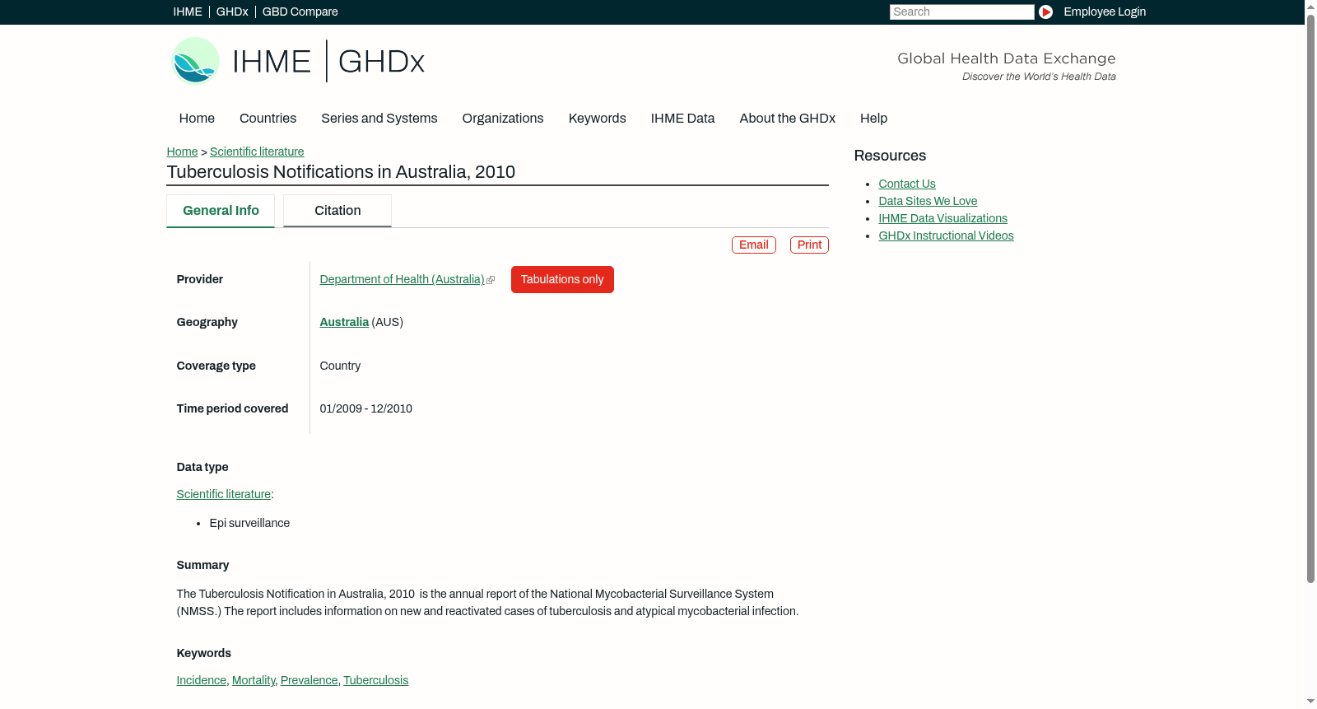Click the Incidence keyword link
Viewport: 1317px width, 709px height.
(201, 680)
